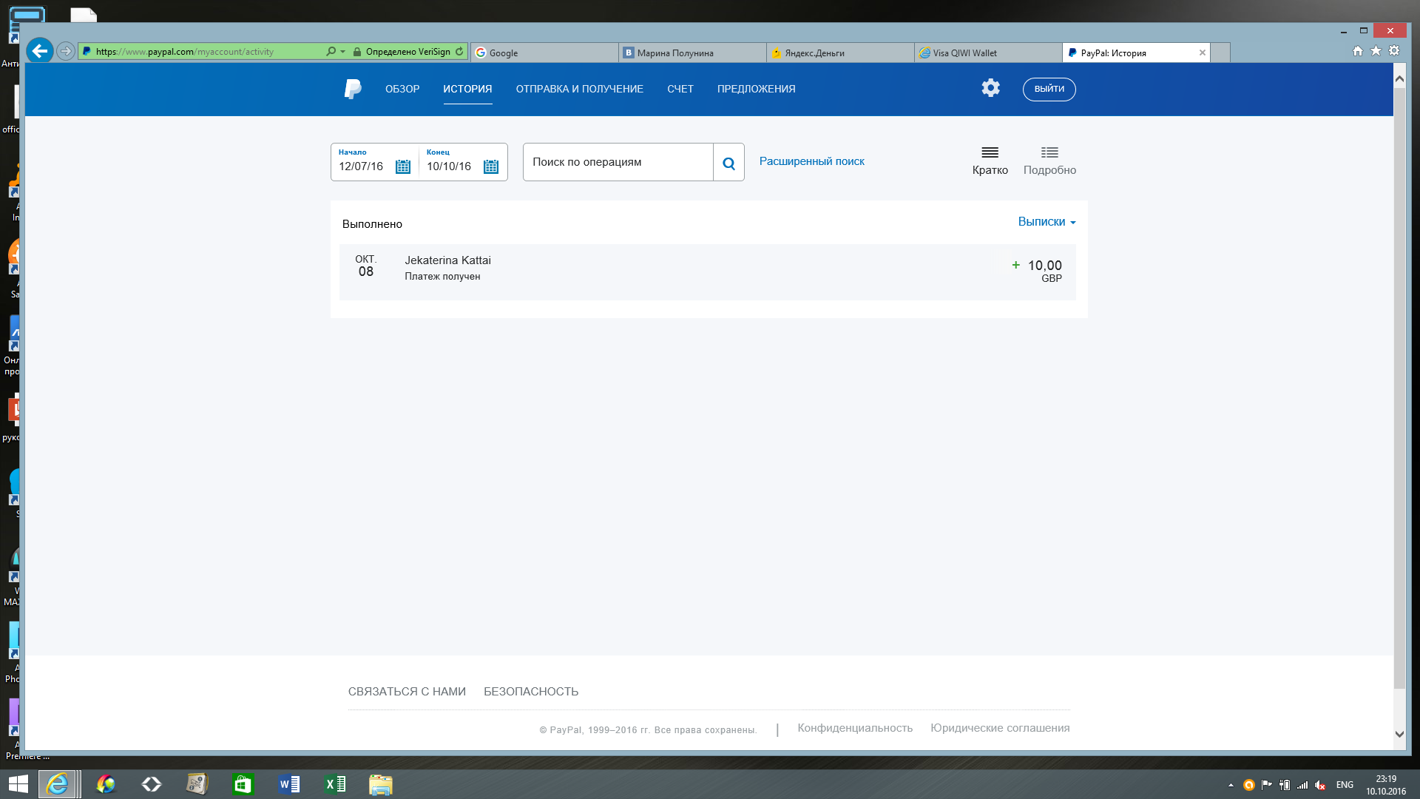Viewport: 1420px width, 799px height.
Task: Click the +10,00 GBP amount
Action: click(1037, 271)
